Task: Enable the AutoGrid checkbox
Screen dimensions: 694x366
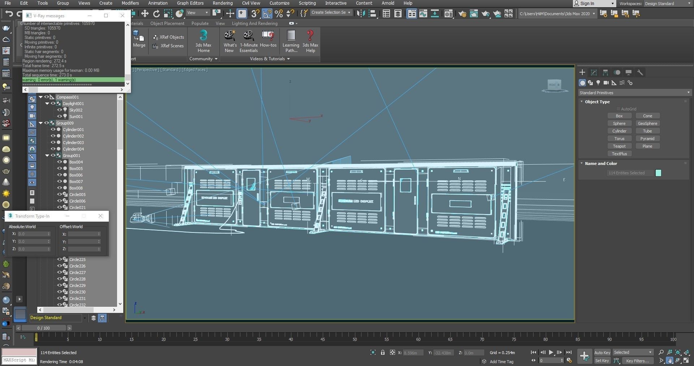Action: click(618, 109)
